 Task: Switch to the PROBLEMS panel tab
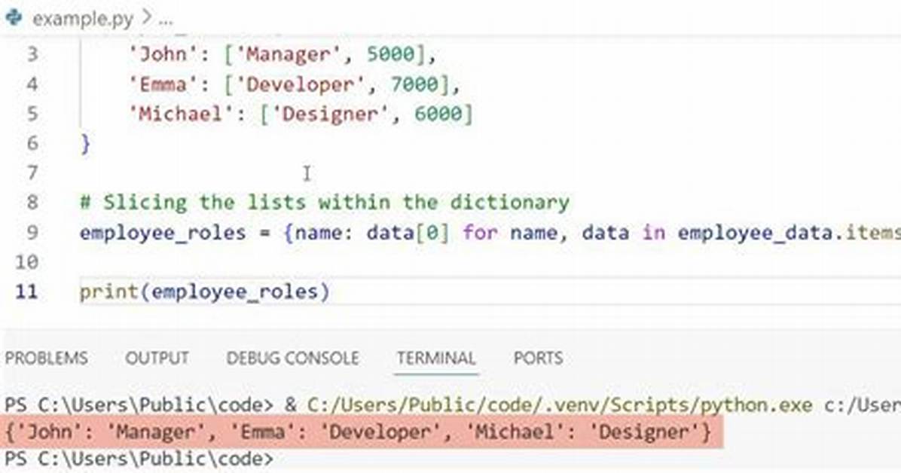tap(47, 358)
